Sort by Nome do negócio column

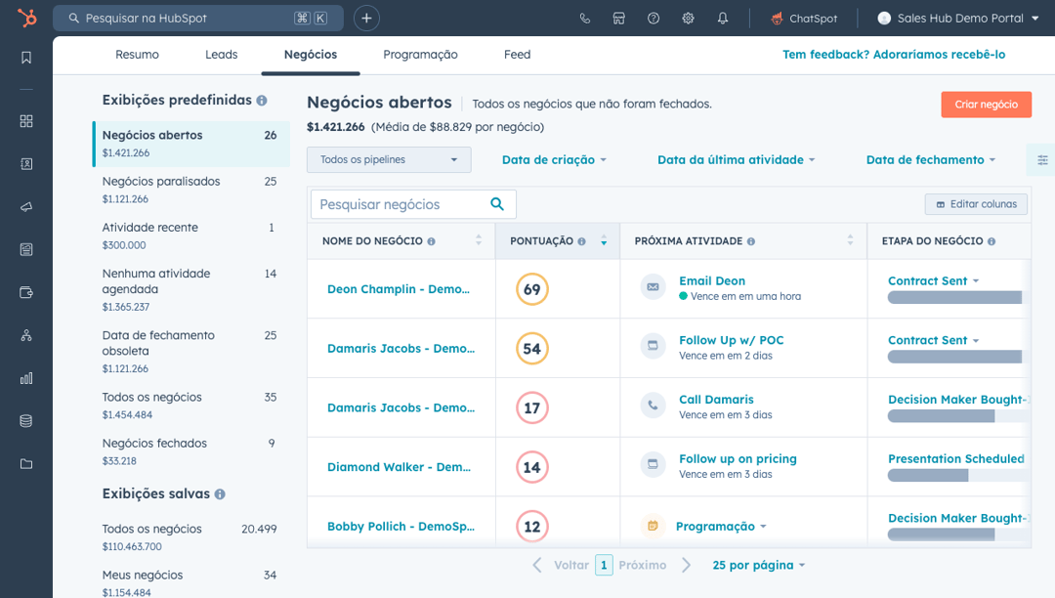(479, 241)
